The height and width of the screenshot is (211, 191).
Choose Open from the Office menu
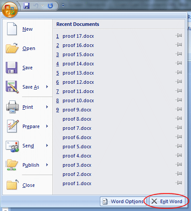(x=29, y=48)
